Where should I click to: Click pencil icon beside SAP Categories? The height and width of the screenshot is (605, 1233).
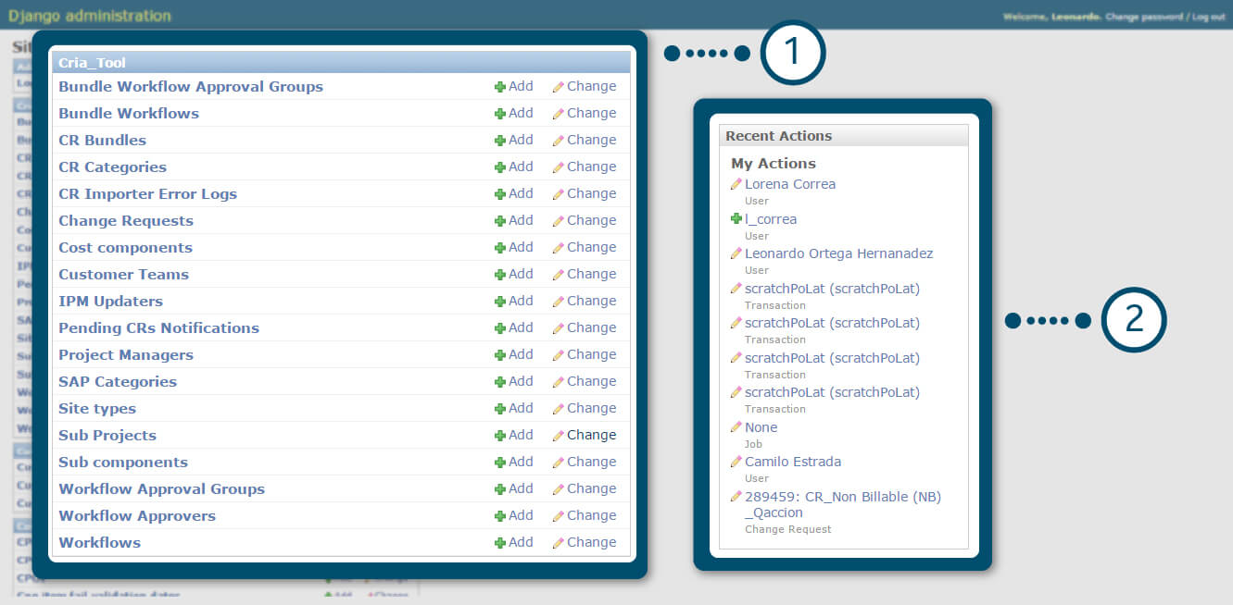click(558, 382)
